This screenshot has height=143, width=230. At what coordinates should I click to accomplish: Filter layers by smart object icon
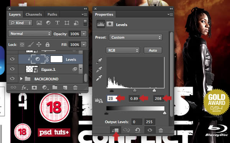coord(76,23)
